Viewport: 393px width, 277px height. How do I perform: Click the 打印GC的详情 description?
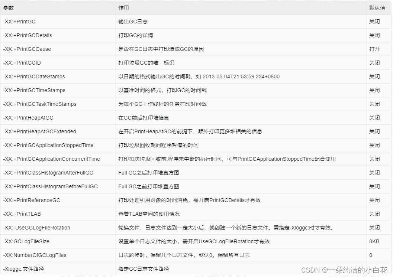coord(136,35)
